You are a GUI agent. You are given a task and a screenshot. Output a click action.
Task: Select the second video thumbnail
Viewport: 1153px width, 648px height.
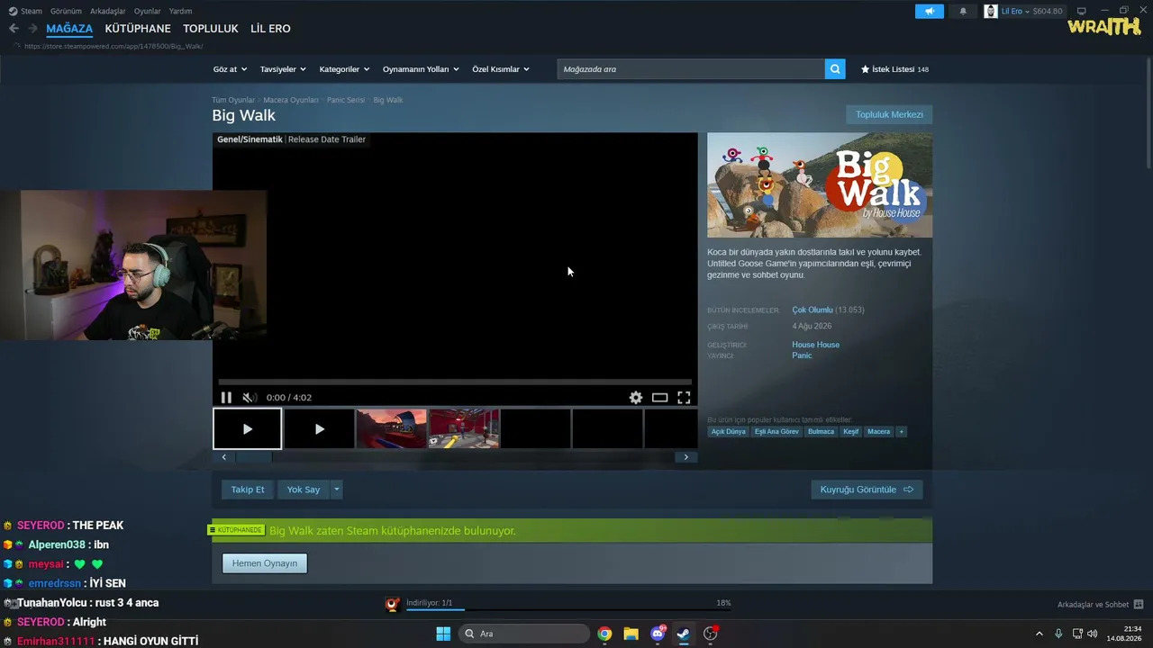(x=319, y=429)
